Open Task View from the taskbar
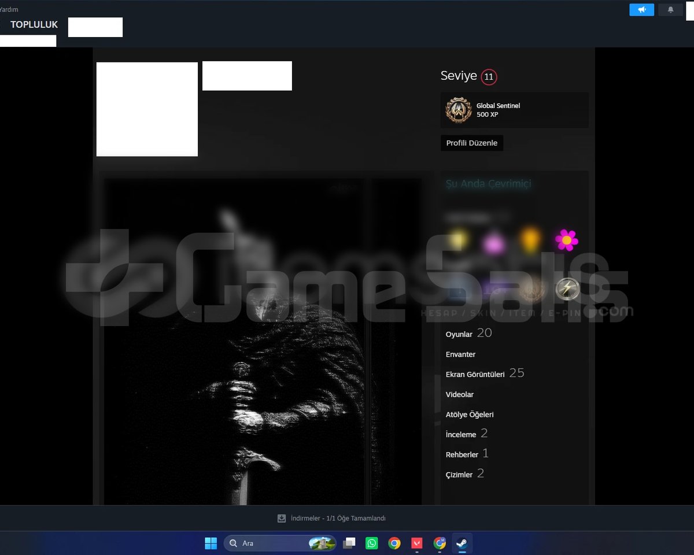The height and width of the screenshot is (555, 694). point(349,543)
